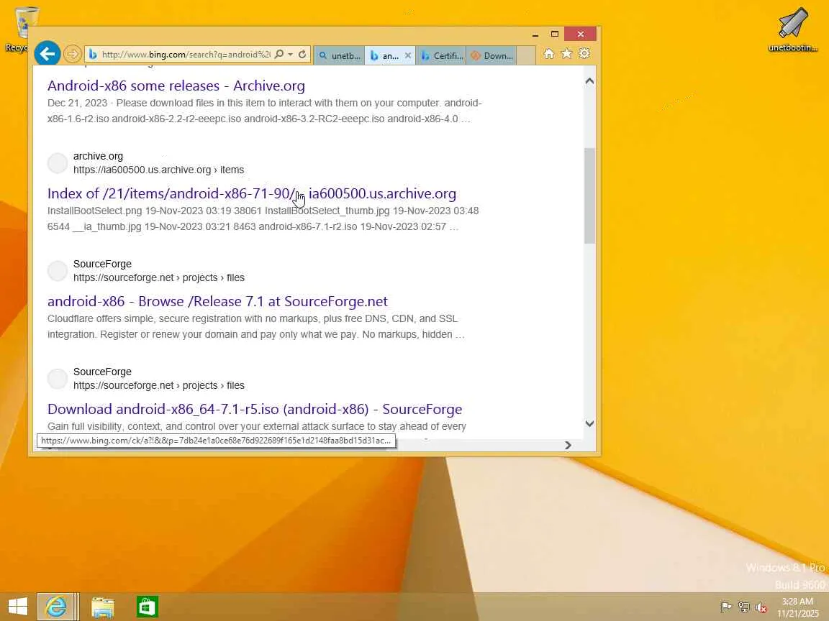
Task: Click horizontal scrollbar right arrow
Action: (x=568, y=445)
